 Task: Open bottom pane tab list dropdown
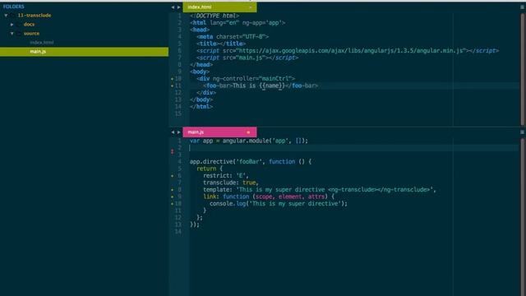pos(523,132)
